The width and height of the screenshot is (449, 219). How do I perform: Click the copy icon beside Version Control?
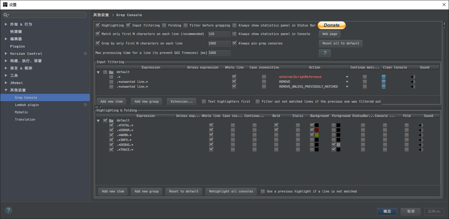pos(85,54)
